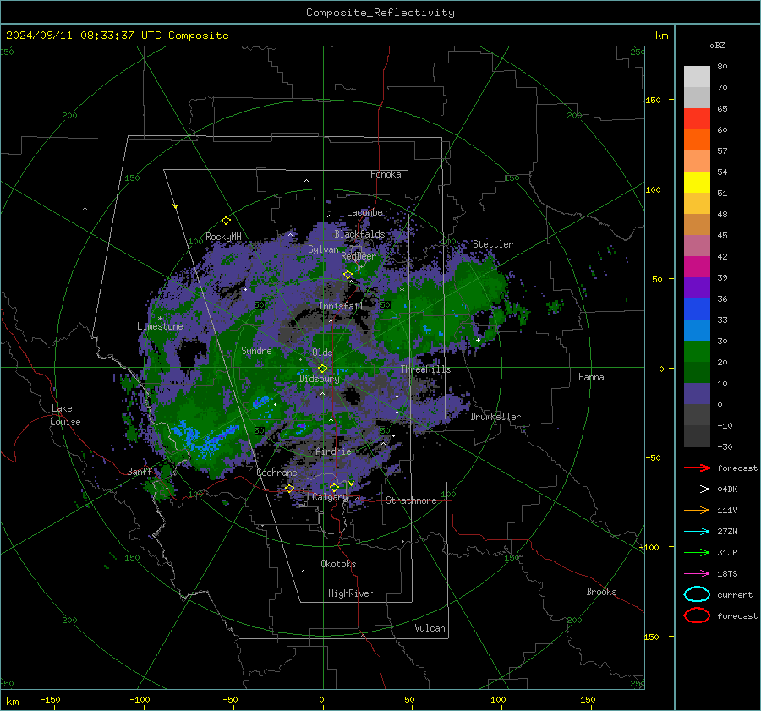The width and height of the screenshot is (761, 711).
Task: Click the Didsbury label
Action: pos(320,379)
